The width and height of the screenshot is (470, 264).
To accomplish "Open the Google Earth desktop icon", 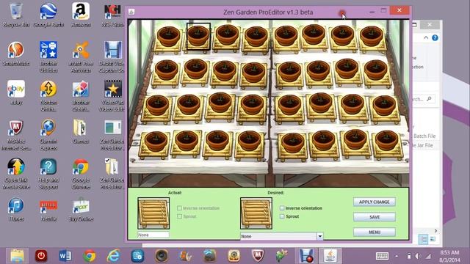I will (x=48, y=15).
